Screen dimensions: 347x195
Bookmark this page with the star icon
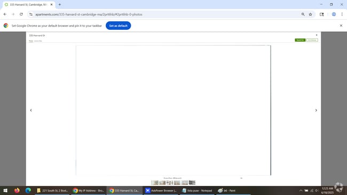pyautogui.click(x=310, y=14)
